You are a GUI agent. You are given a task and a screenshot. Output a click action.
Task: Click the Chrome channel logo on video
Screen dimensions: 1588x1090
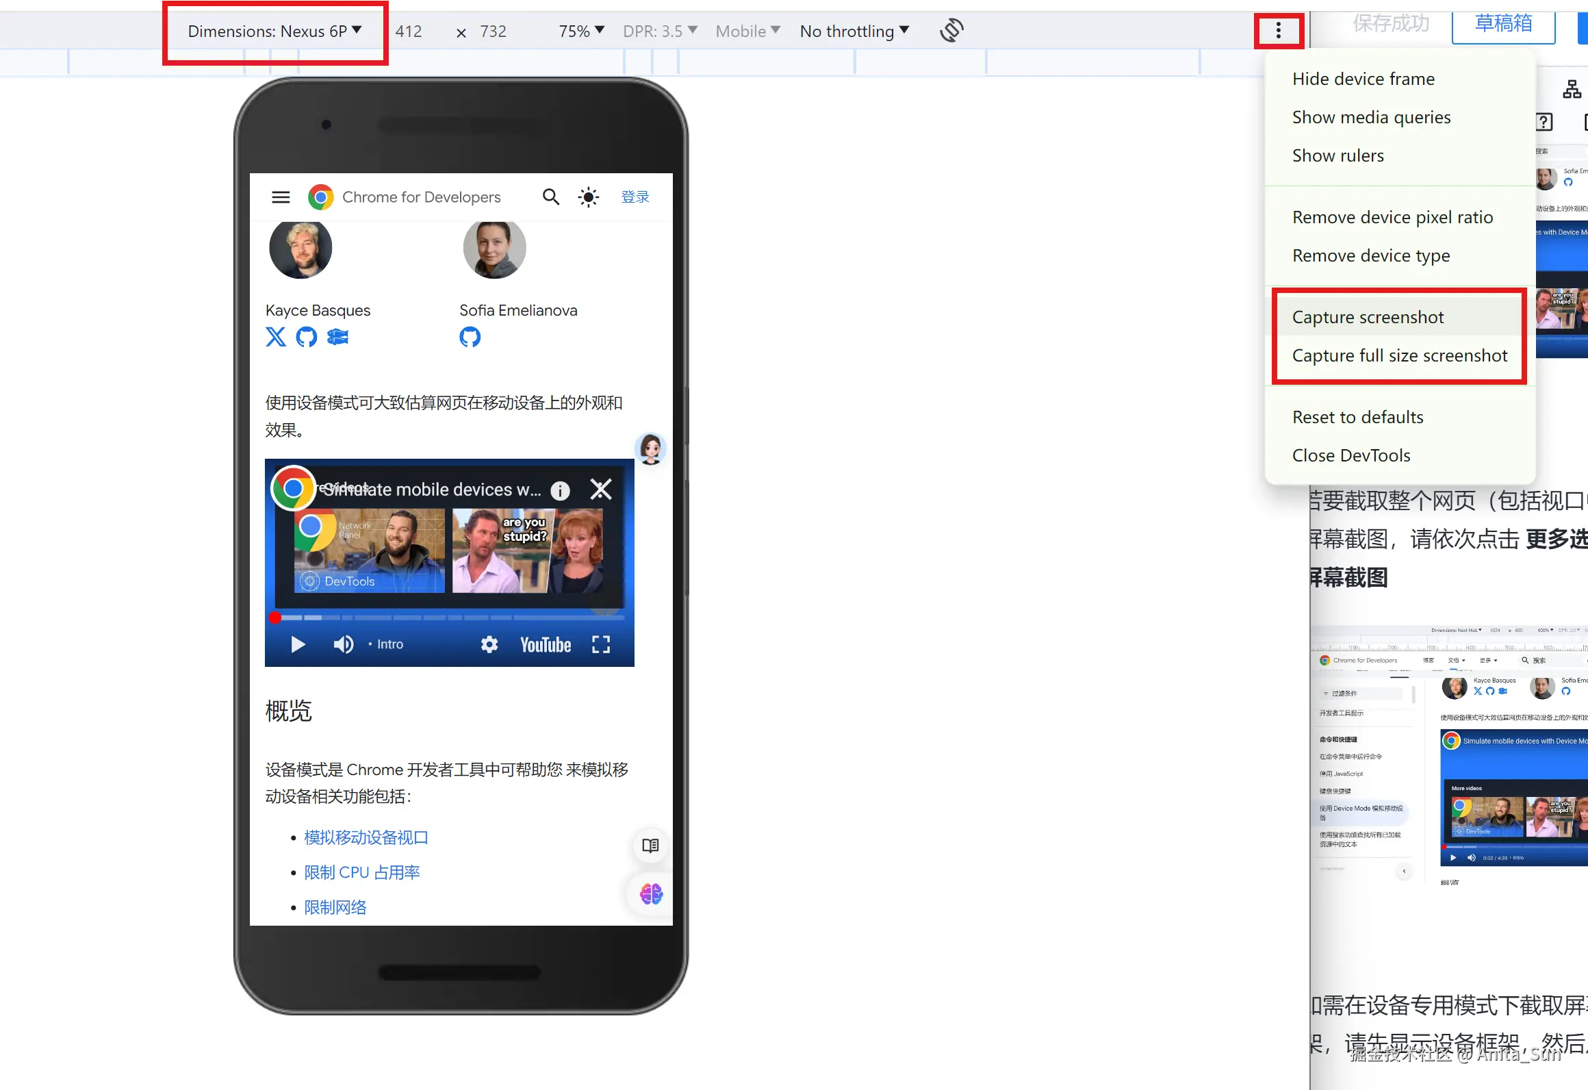click(293, 488)
